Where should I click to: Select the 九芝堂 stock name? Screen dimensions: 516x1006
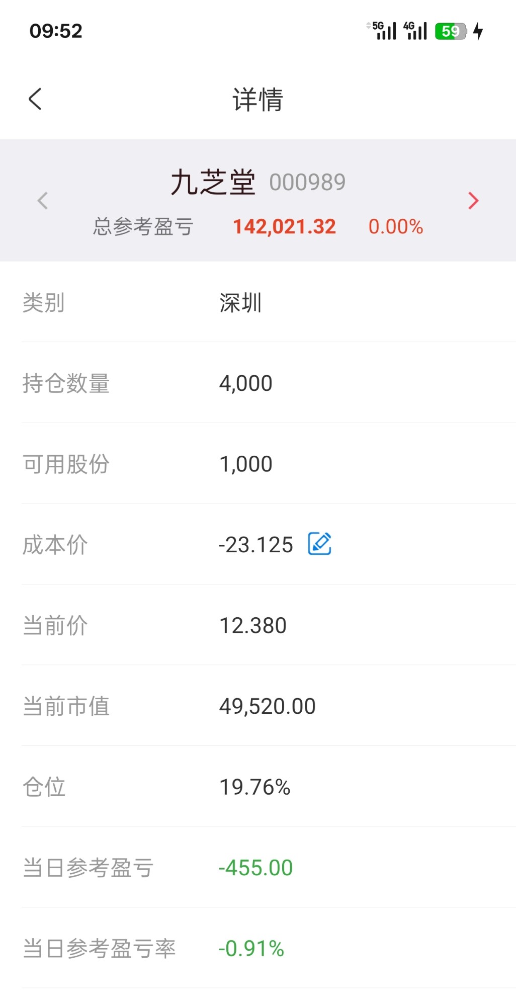(x=213, y=182)
